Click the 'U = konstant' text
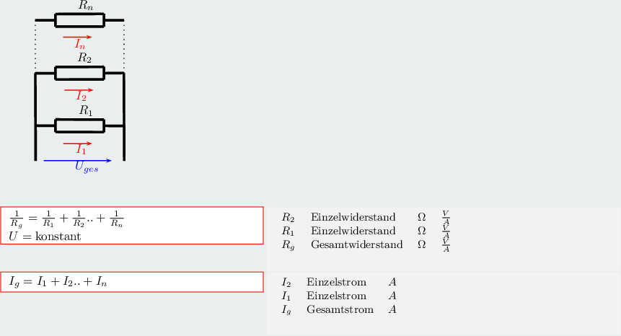Screen dimensions: 621x336 (x=45, y=236)
